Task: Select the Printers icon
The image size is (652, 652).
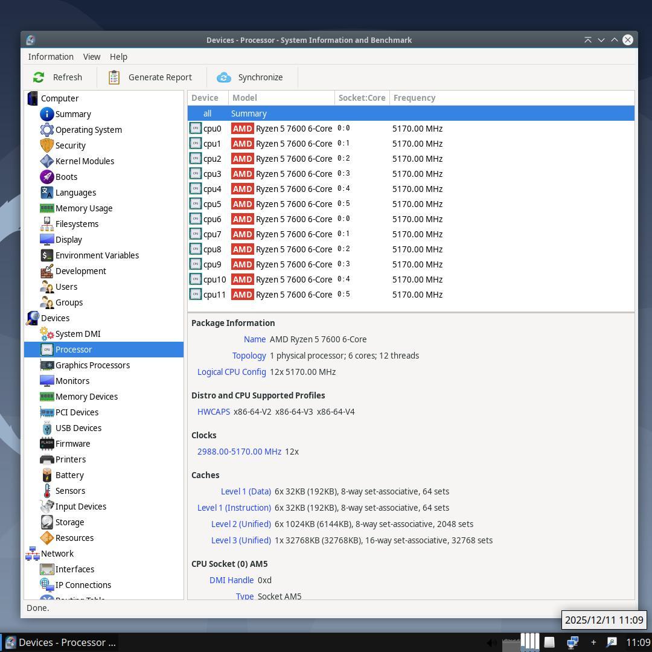Action: pos(46,459)
